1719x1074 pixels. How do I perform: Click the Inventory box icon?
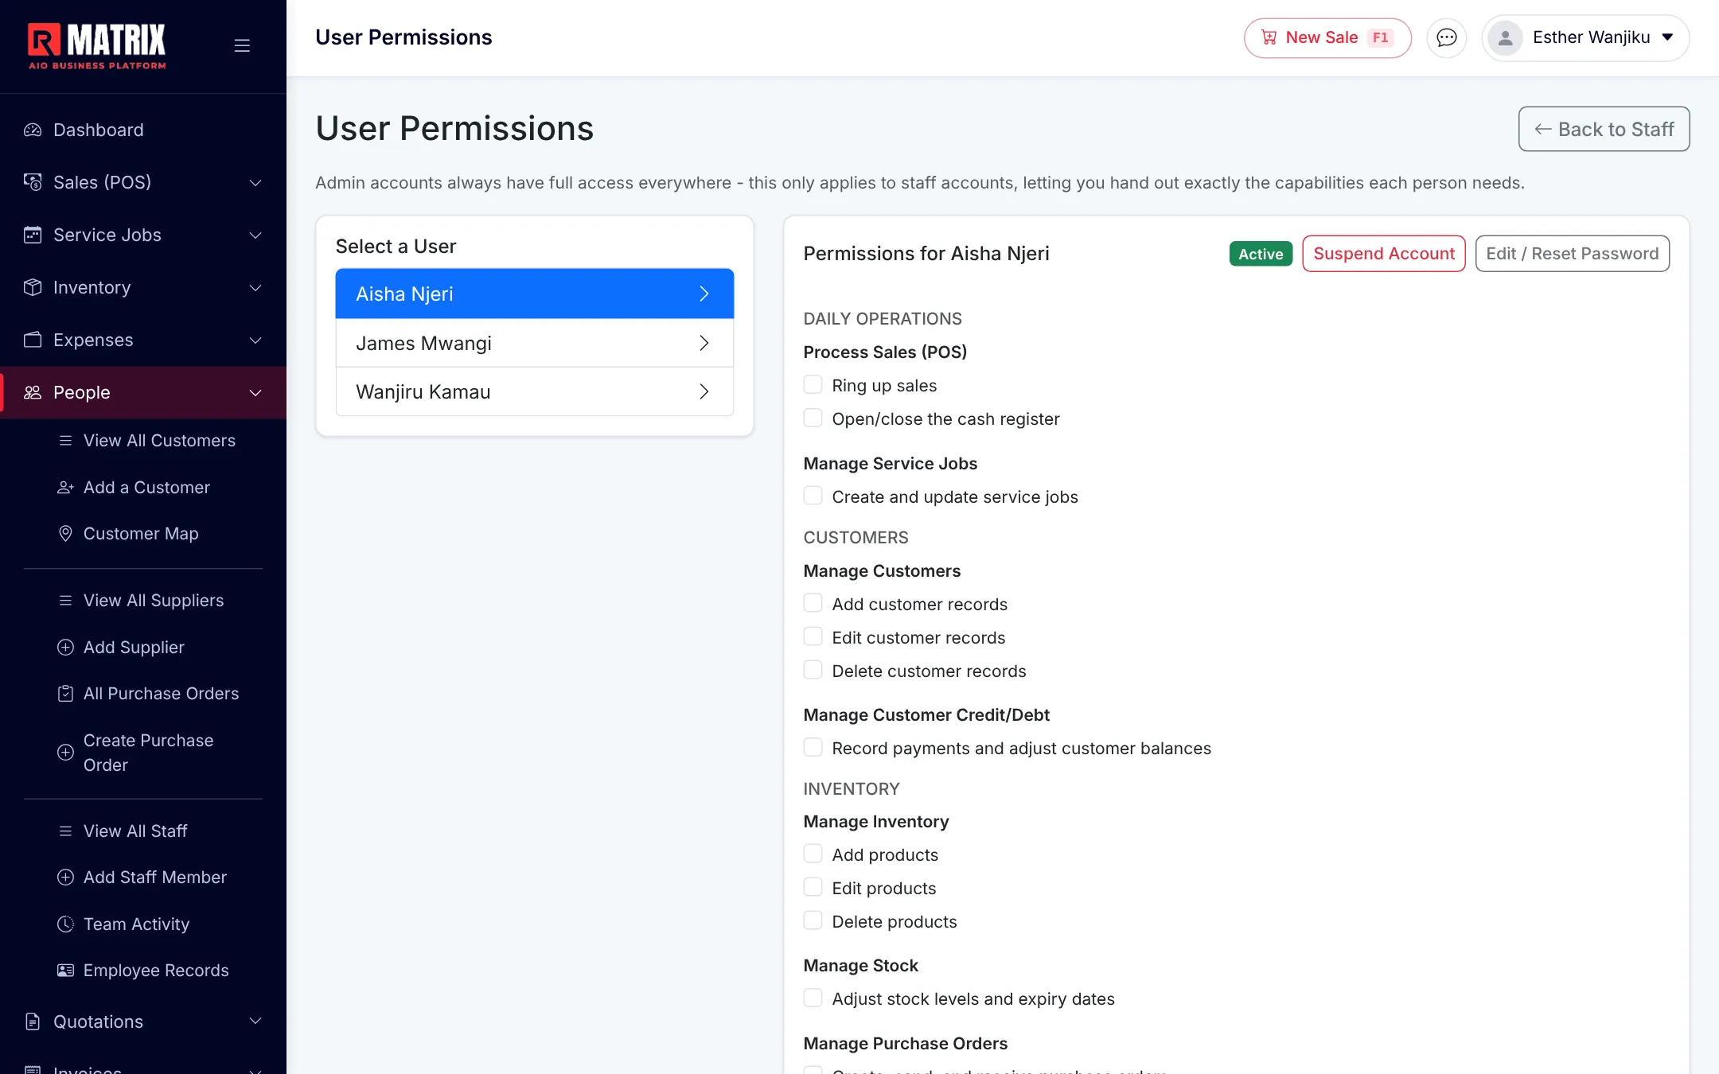[33, 287]
